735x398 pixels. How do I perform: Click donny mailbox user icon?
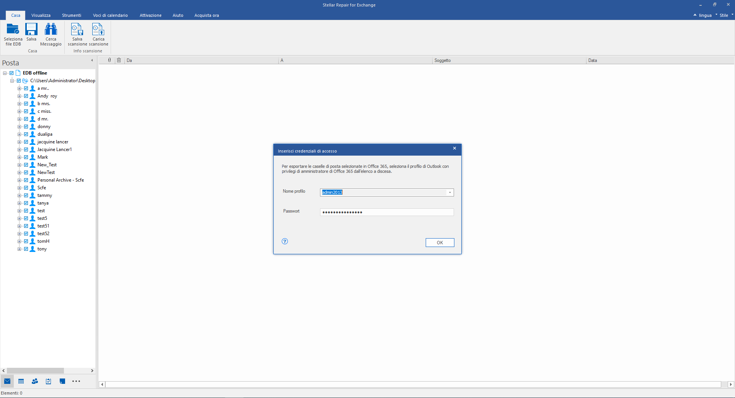(33, 127)
